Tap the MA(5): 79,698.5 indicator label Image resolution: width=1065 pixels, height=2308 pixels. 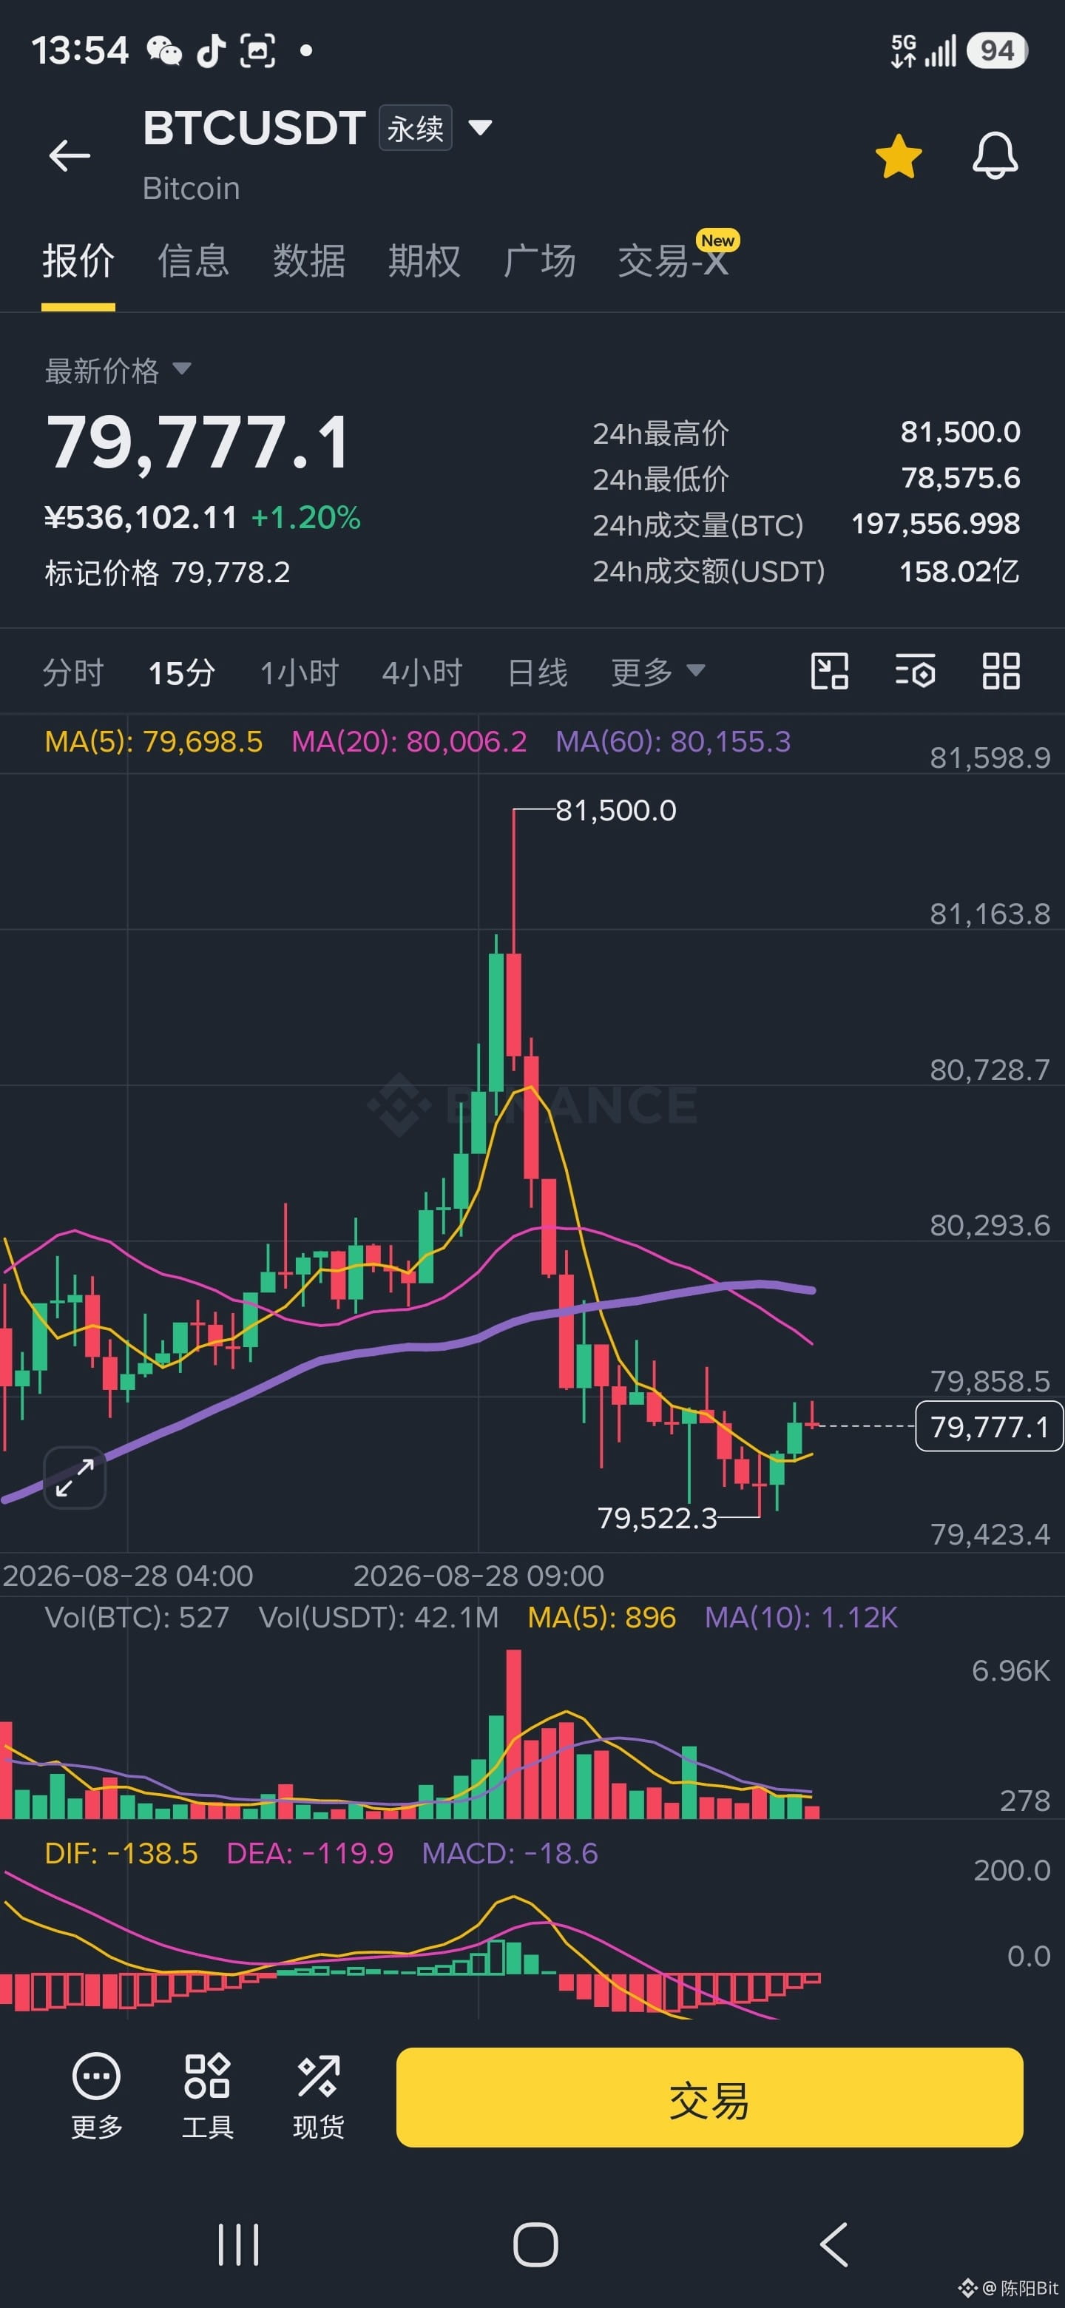(153, 741)
